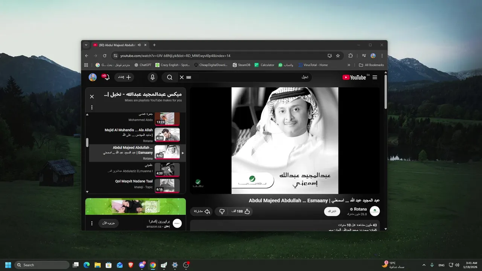Open Chrome Extensions puzzle icon
482x271 pixels.
351,56
